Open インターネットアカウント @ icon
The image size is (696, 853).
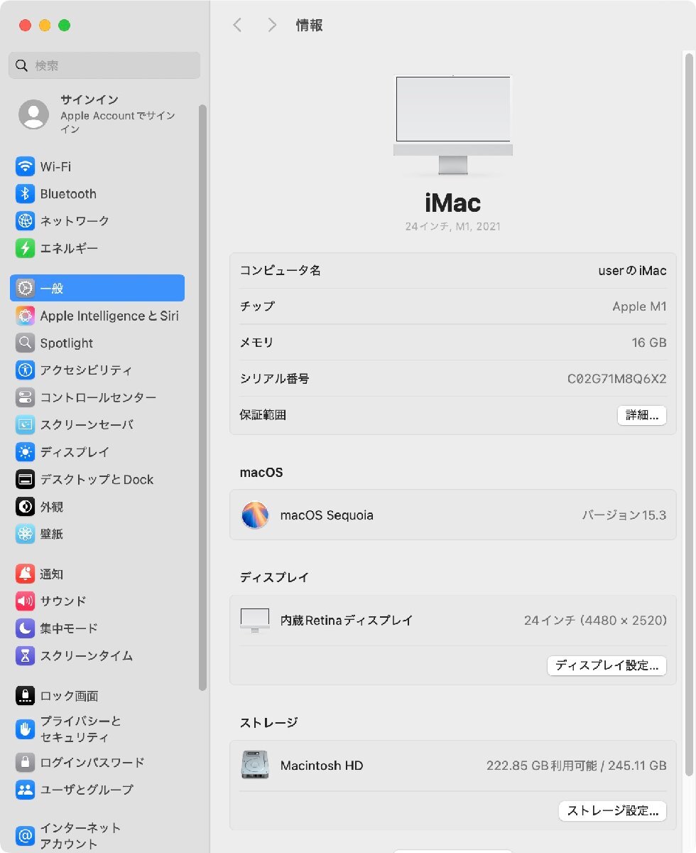point(25,835)
